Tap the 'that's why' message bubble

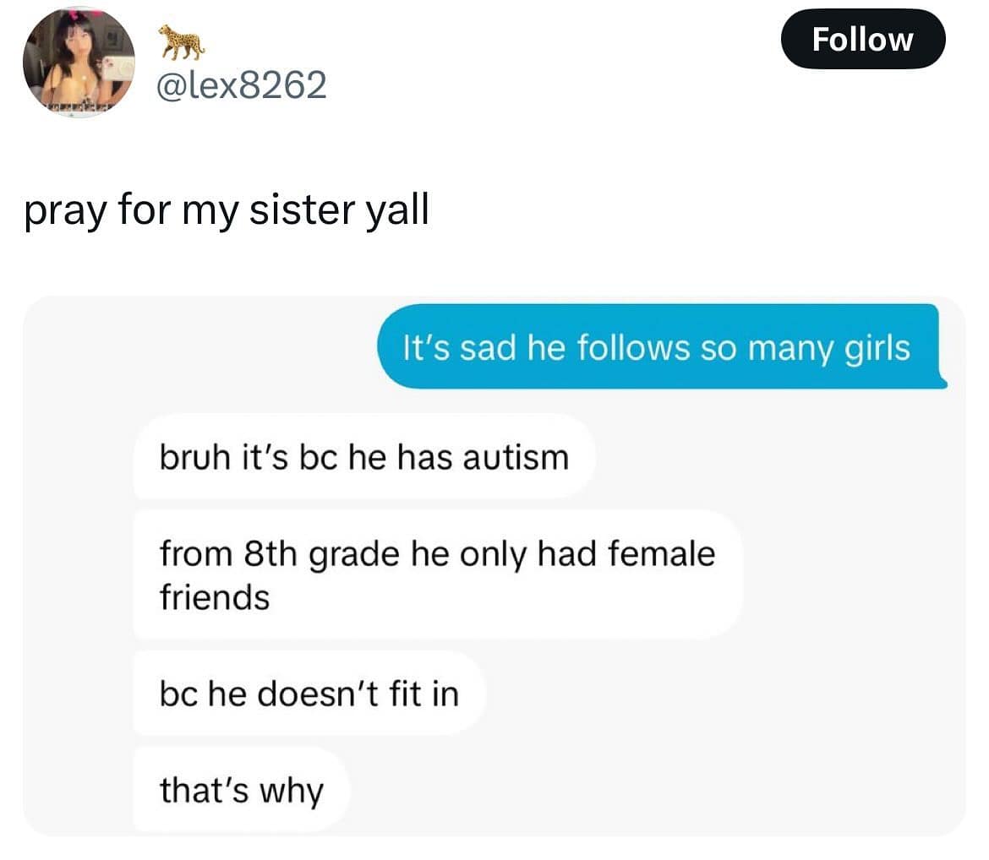[x=242, y=789]
